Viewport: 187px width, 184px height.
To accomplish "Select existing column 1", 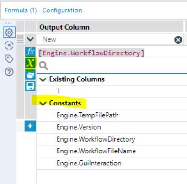I will point(112,91).
